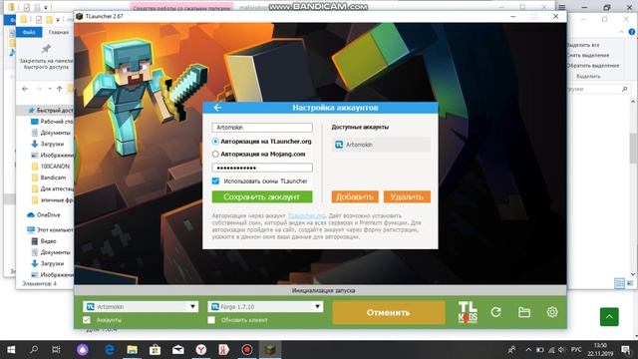Open the Файл tab in File Explorer

coord(29,32)
